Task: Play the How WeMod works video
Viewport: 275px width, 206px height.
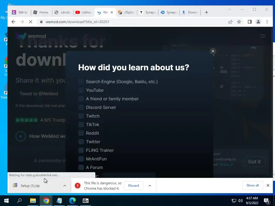Action: tap(21, 136)
